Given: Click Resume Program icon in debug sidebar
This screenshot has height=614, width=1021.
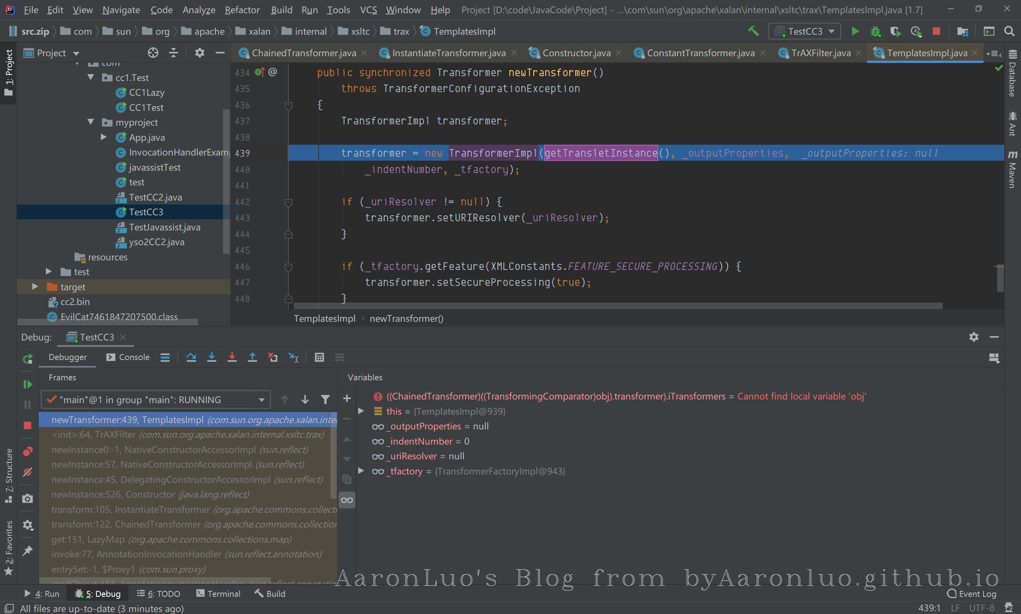Looking at the screenshot, I should 27,384.
